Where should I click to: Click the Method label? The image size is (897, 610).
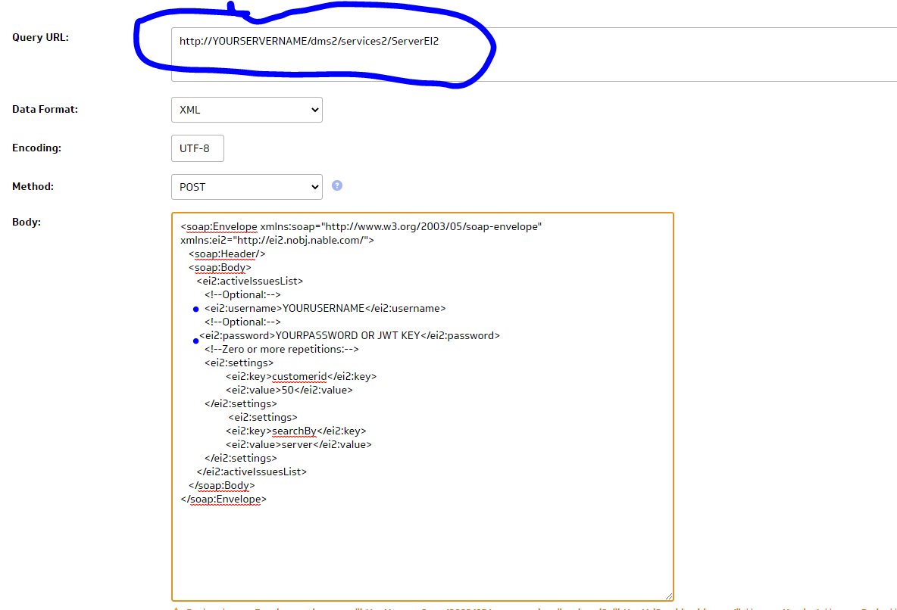point(33,186)
